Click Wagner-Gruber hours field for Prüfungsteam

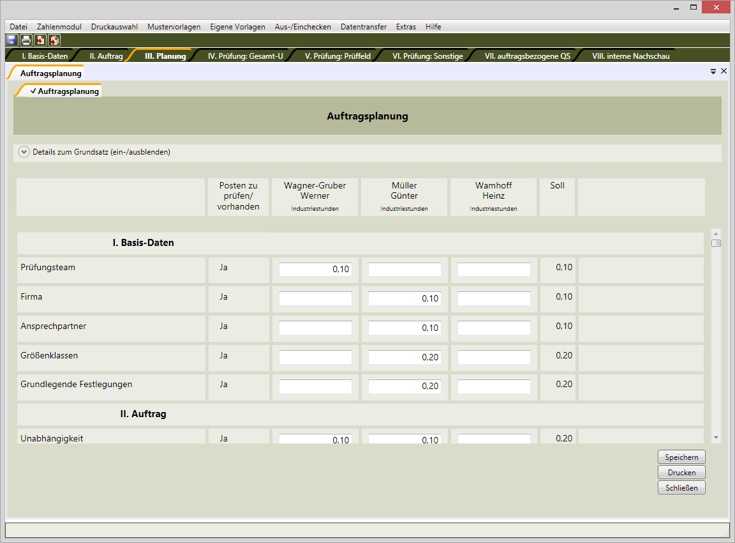coord(315,270)
